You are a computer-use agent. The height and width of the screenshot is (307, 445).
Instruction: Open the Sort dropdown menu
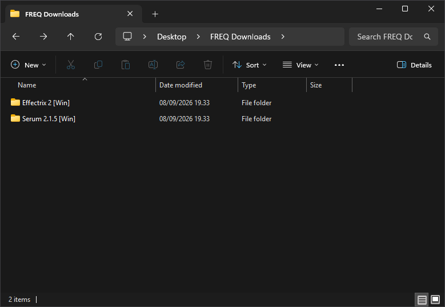click(250, 65)
